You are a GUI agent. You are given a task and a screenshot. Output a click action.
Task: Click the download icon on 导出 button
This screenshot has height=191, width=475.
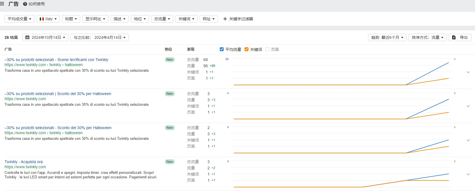(x=454, y=37)
